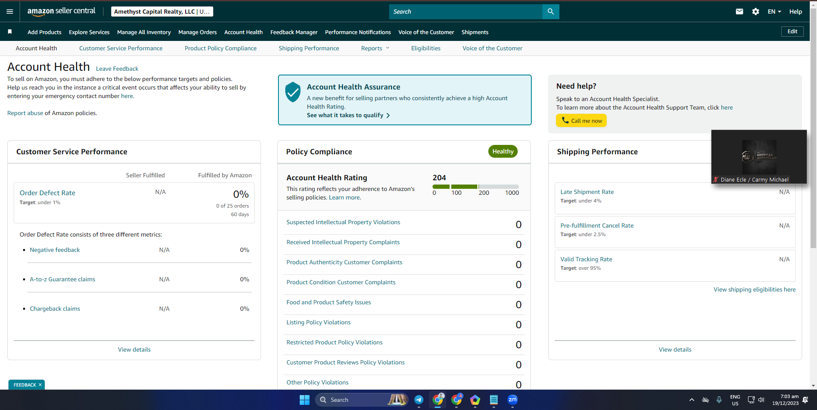This screenshot has width=817, height=410.
Task: Click the search magnifier button
Action: (x=550, y=12)
